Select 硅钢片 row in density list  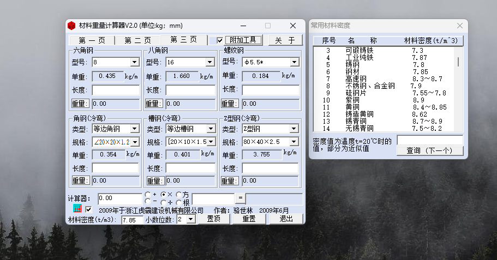(384, 93)
